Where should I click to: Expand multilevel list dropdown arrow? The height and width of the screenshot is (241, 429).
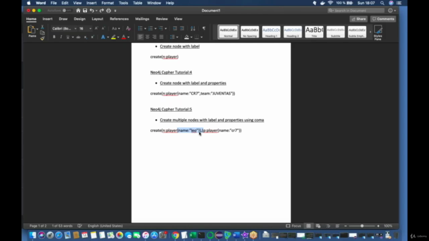166,28
